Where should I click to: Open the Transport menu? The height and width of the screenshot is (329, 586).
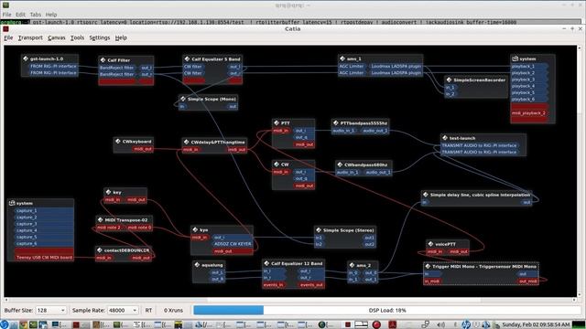[30, 37]
